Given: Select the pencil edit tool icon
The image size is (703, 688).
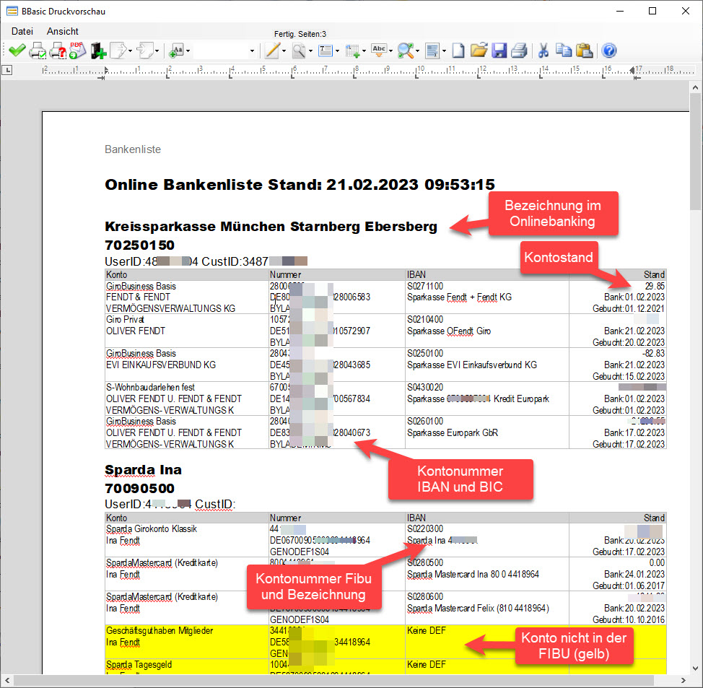Looking at the screenshot, I should click(273, 51).
